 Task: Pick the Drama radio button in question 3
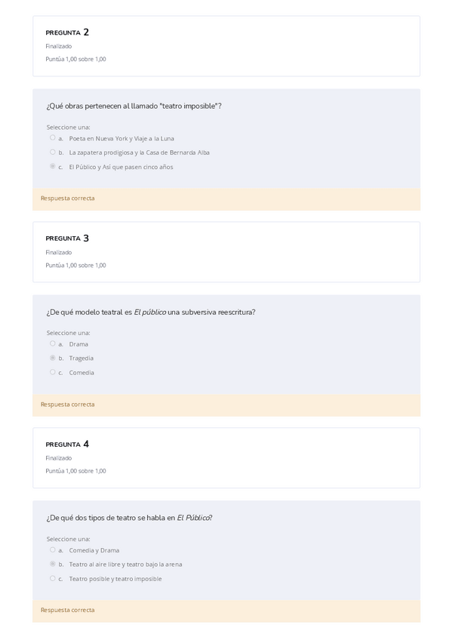pos(53,343)
